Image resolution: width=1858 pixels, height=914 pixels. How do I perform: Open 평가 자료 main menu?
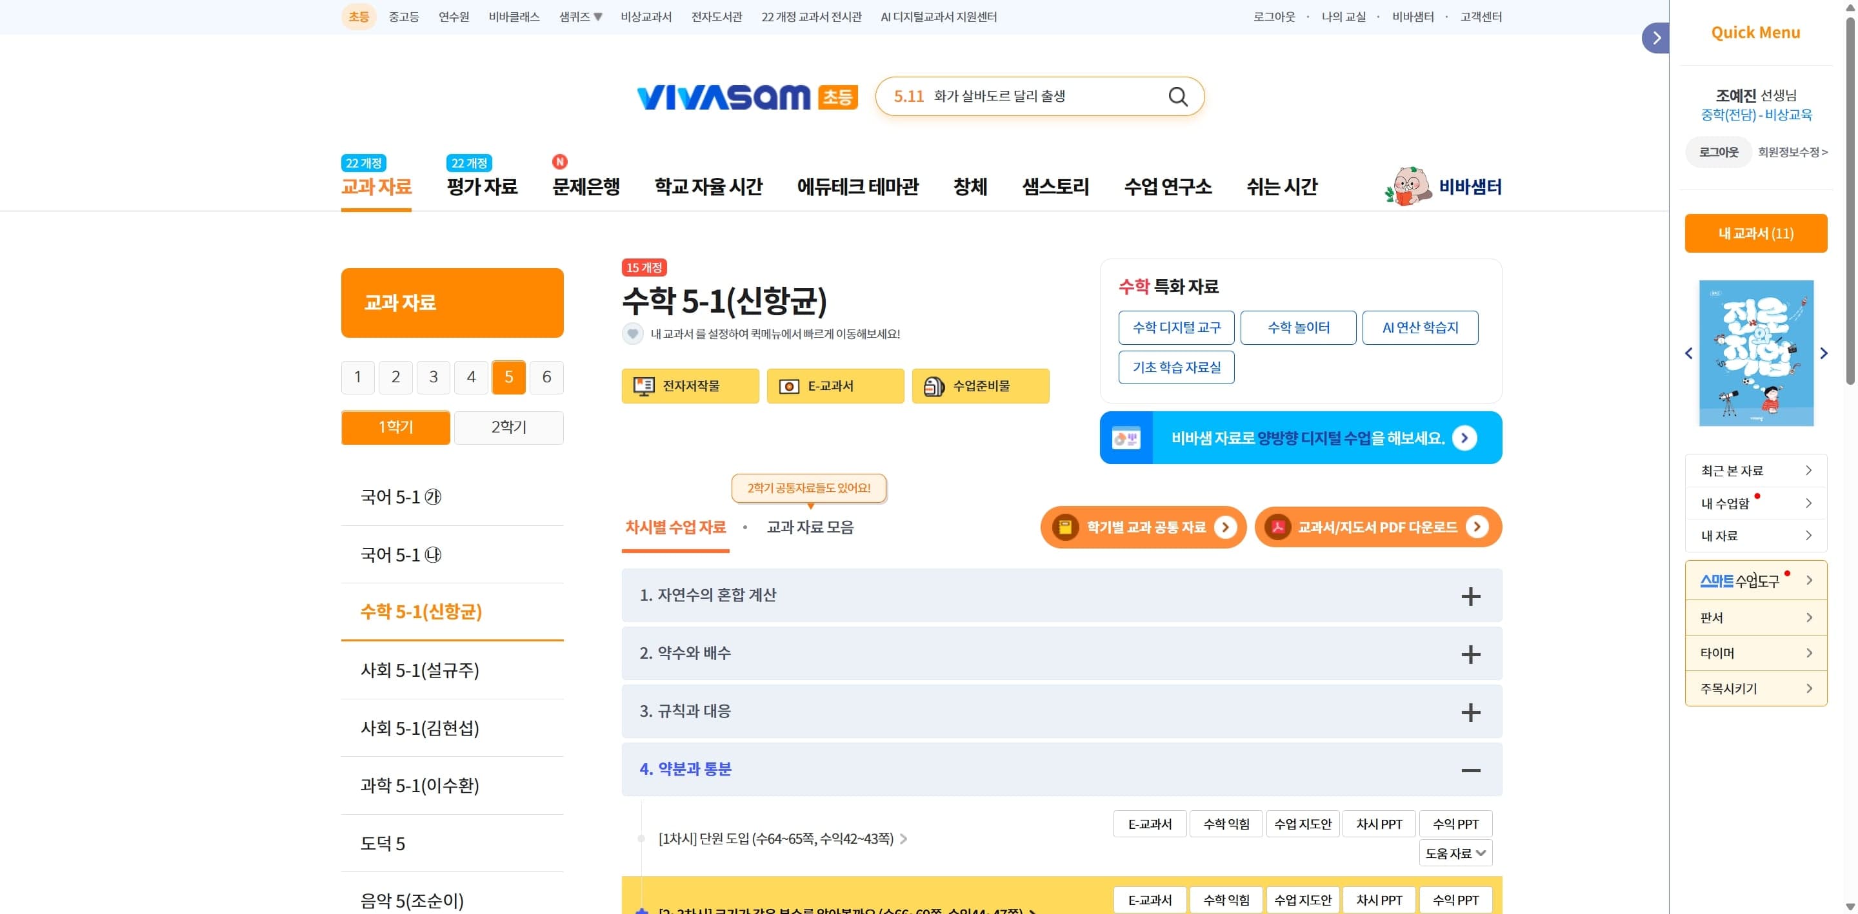click(482, 187)
